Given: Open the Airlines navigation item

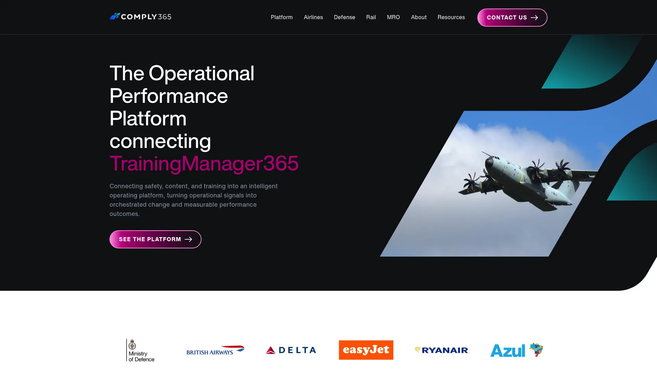Looking at the screenshot, I should [313, 17].
